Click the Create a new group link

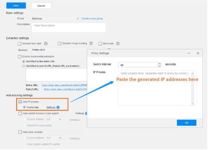click(92, 18)
